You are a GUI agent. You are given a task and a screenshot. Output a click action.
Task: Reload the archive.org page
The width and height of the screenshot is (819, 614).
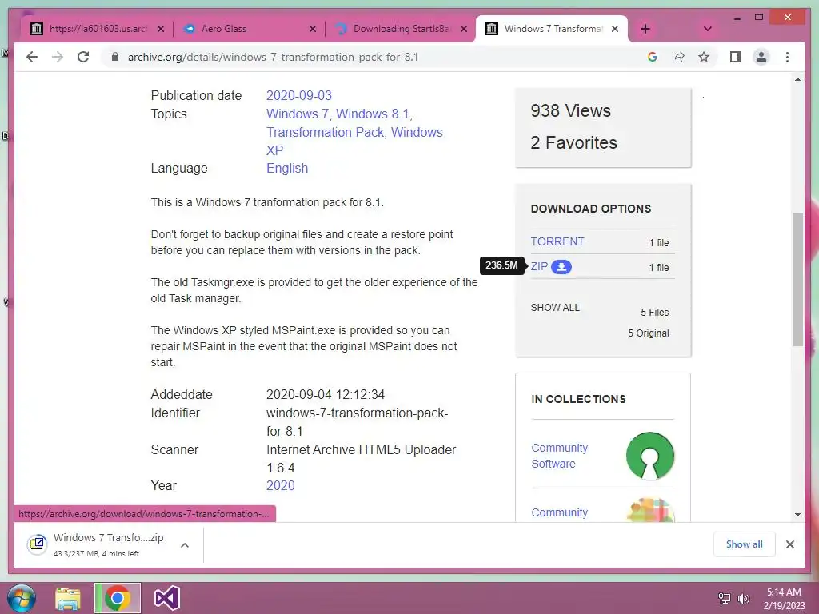(x=83, y=57)
